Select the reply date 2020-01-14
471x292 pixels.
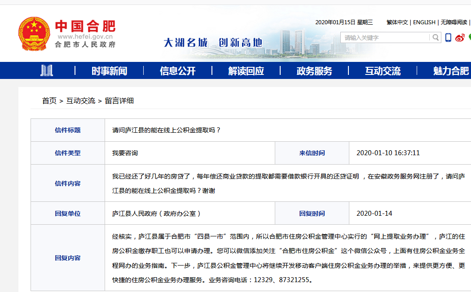pyautogui.click(x=374, y=214)
